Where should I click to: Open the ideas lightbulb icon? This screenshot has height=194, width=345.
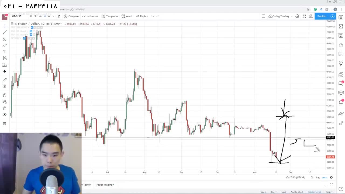341,63
